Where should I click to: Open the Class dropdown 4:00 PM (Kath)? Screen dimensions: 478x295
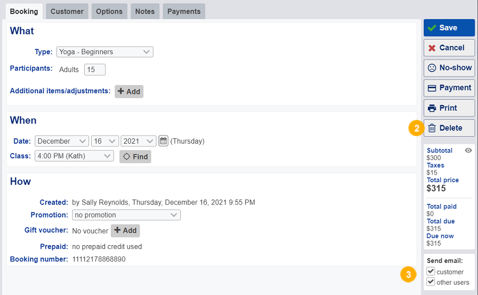(74, 156)
